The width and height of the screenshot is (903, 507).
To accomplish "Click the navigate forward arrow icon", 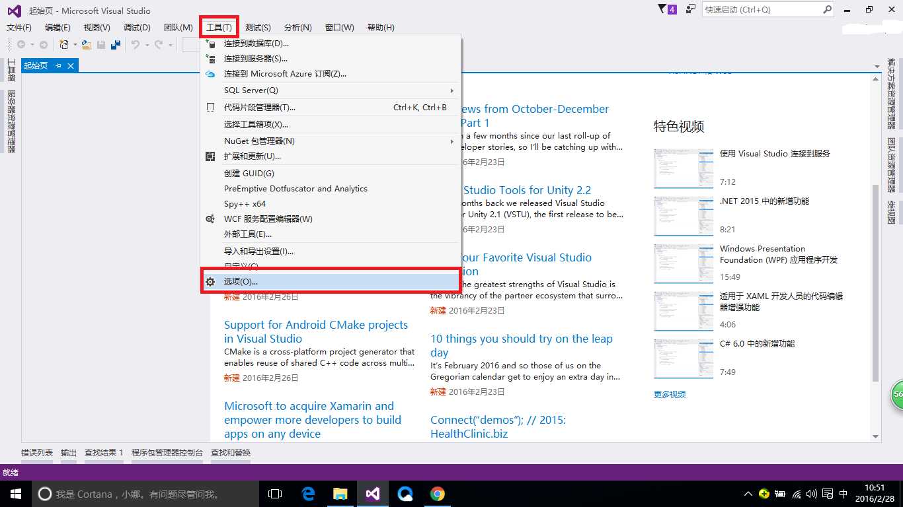I will [44, 44].
